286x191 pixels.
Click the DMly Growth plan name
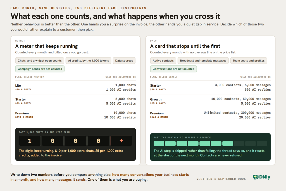156,99
